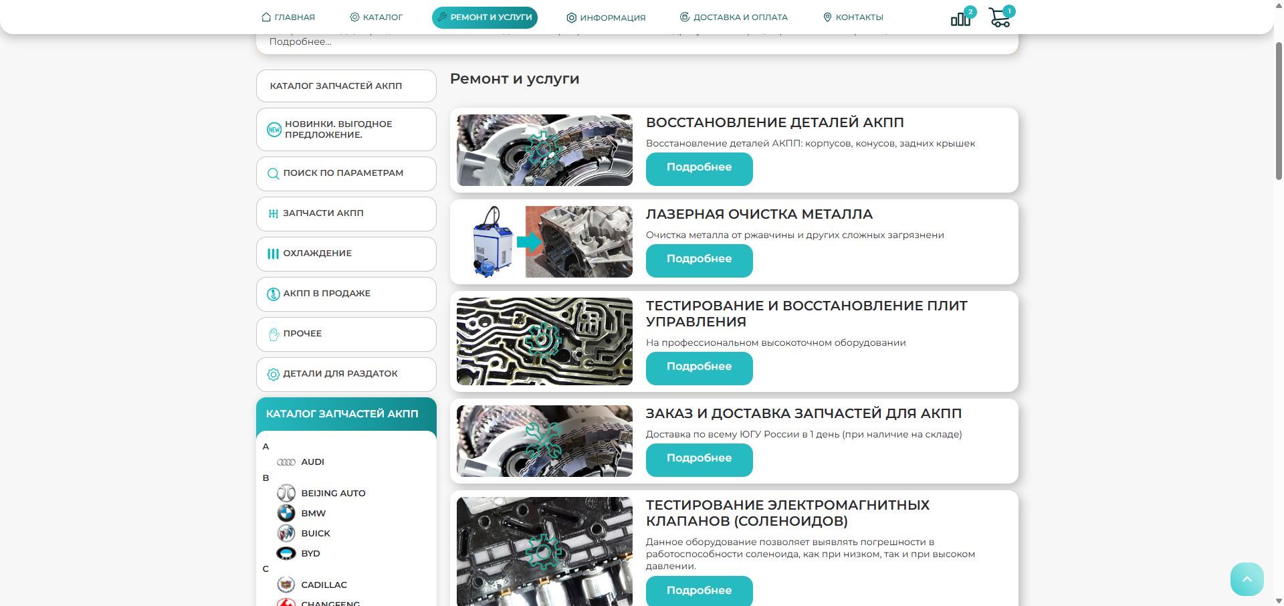Open Доставка и оплата menu item
This screenshot has height=606, width=1284.
tap(734, 17)
